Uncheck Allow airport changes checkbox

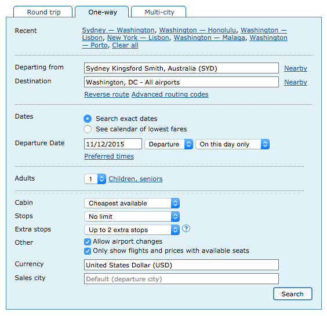(88, 242)
